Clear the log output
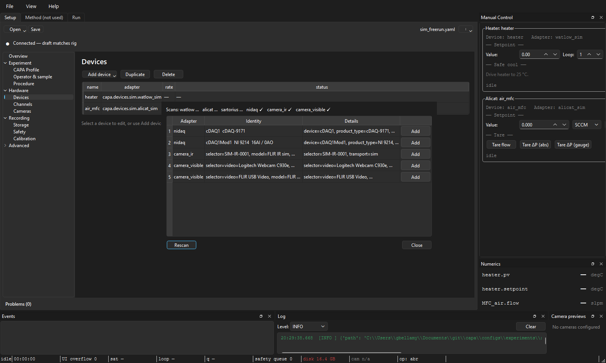Screen dimensions: 606x363 coord(531,327)
